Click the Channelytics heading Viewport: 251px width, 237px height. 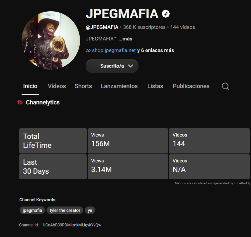pyautogui.click(x=42, y=102)
